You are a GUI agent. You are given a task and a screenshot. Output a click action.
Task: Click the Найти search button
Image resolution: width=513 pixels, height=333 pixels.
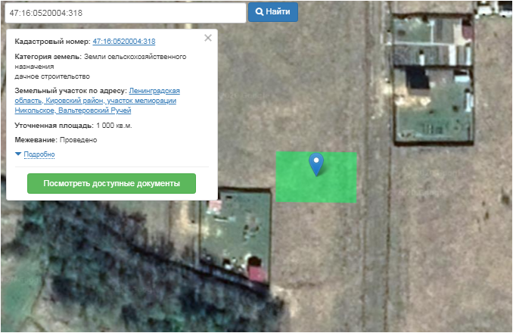tap(273, 12)
